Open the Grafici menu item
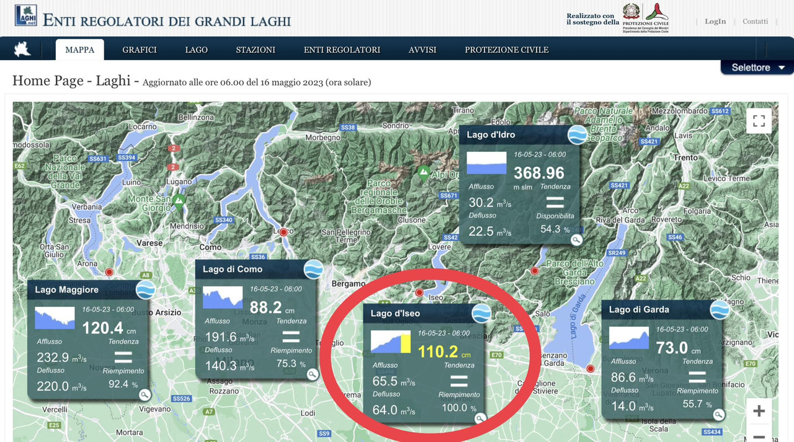Viewport: 794px width, 442px height. click(x=140, y=50)
